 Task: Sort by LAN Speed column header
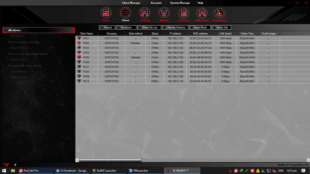(225, 34)
